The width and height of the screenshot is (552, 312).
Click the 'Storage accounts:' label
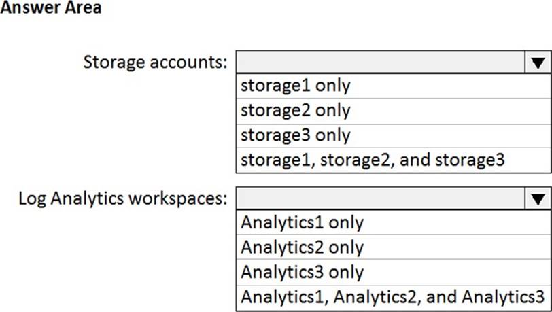click(155, 63)
